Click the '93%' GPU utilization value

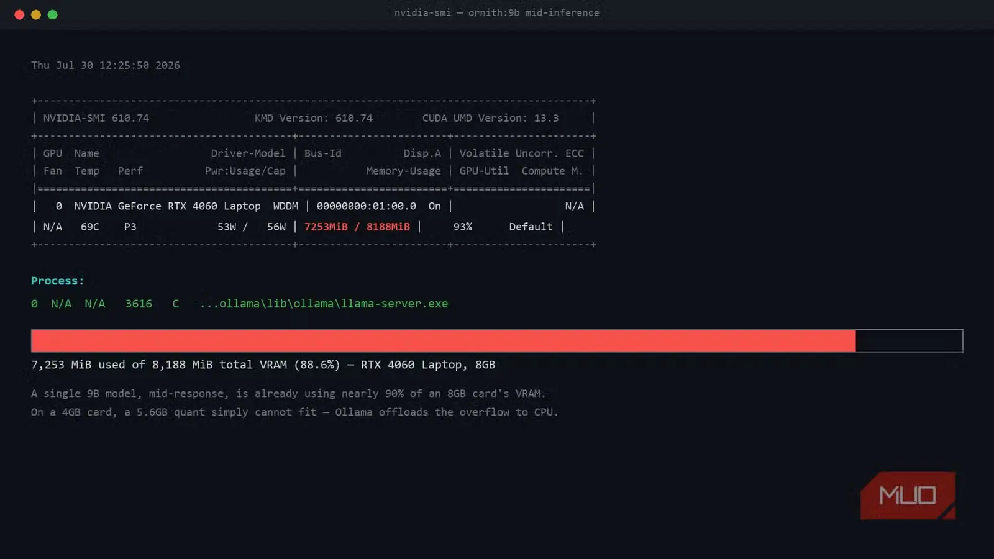pos(462,227)
